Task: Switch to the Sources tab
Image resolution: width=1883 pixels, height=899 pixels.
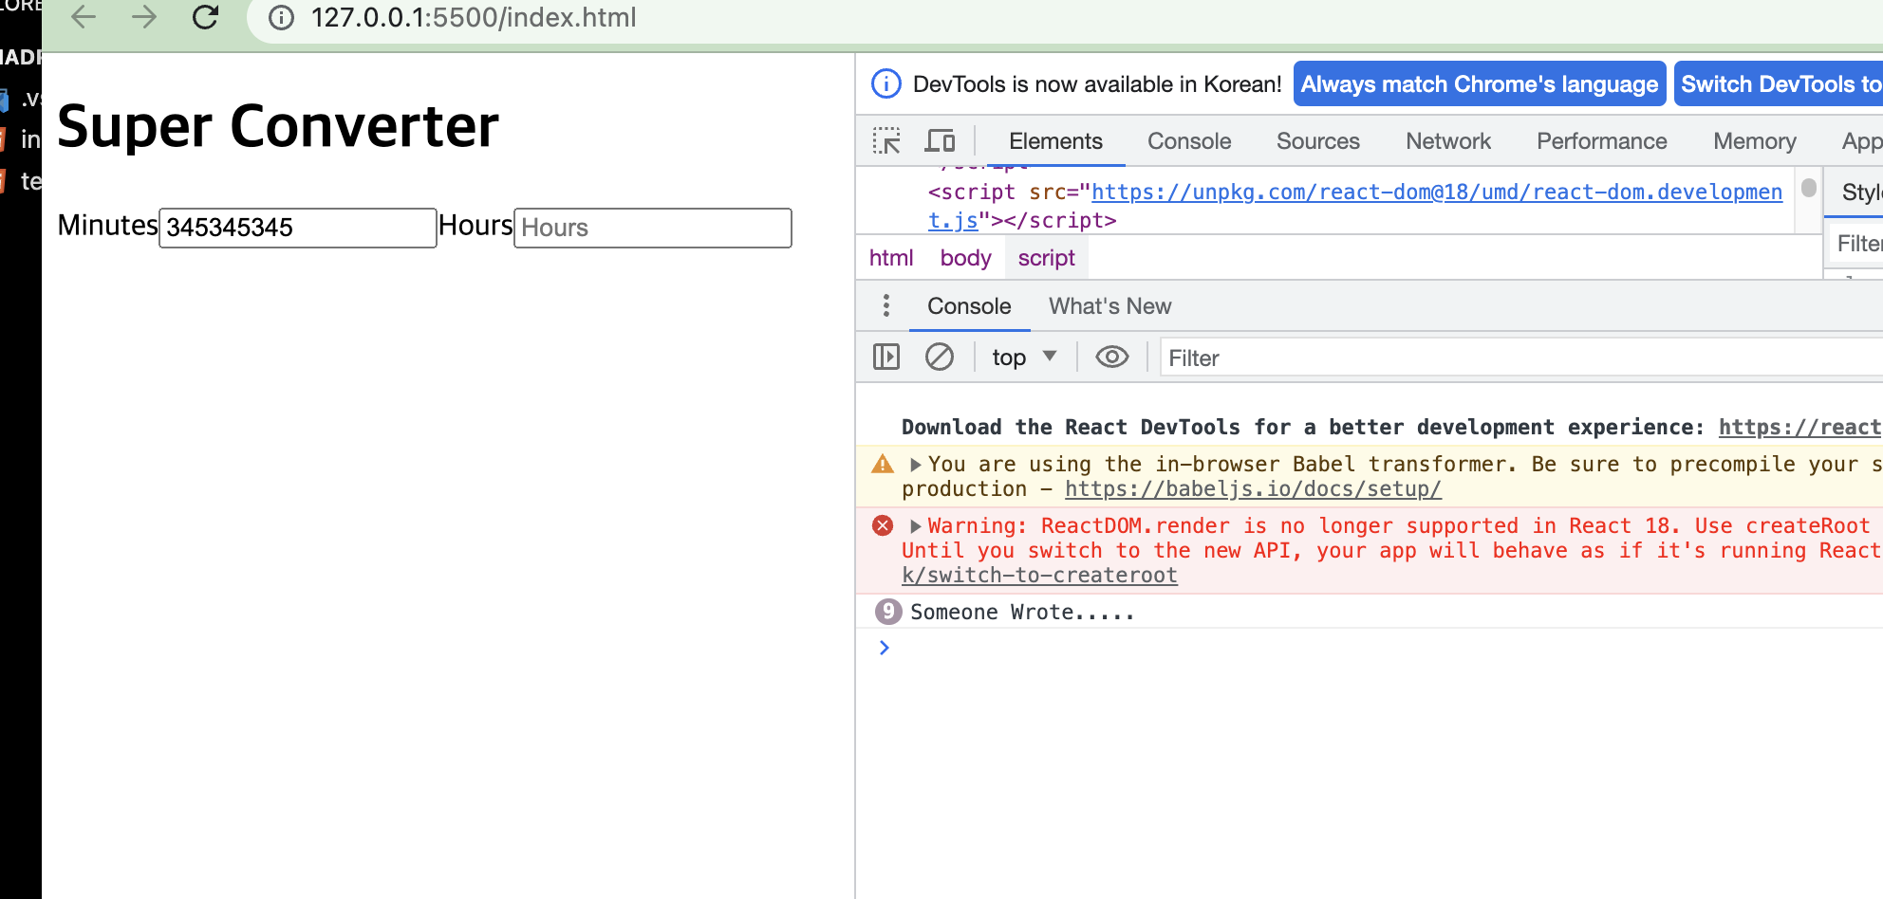Action: (x=1317, y=141)
